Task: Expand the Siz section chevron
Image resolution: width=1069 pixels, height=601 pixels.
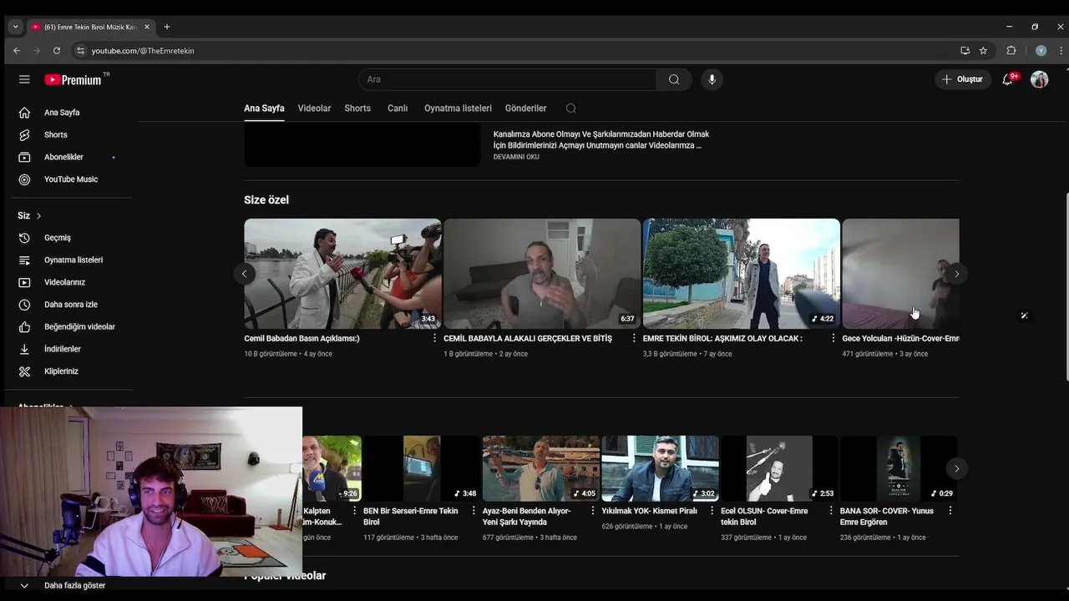Action: click(x=38, y=216)
